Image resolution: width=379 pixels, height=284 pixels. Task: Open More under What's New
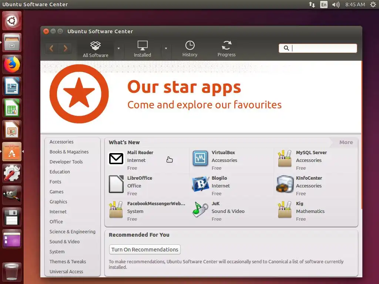346,142
